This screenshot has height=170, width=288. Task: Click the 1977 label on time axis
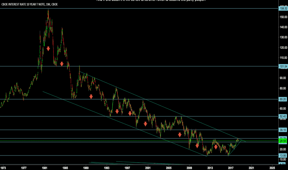point(24,168)
